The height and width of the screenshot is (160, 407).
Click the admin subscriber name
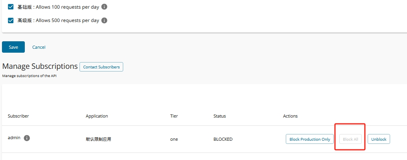(x=14, y=138)
